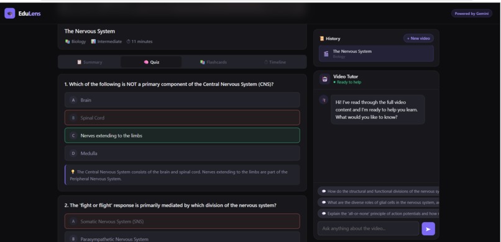Click the Ready to help status text
The height and width of the screenshot is (242, 501).
(x=349, y=82)
